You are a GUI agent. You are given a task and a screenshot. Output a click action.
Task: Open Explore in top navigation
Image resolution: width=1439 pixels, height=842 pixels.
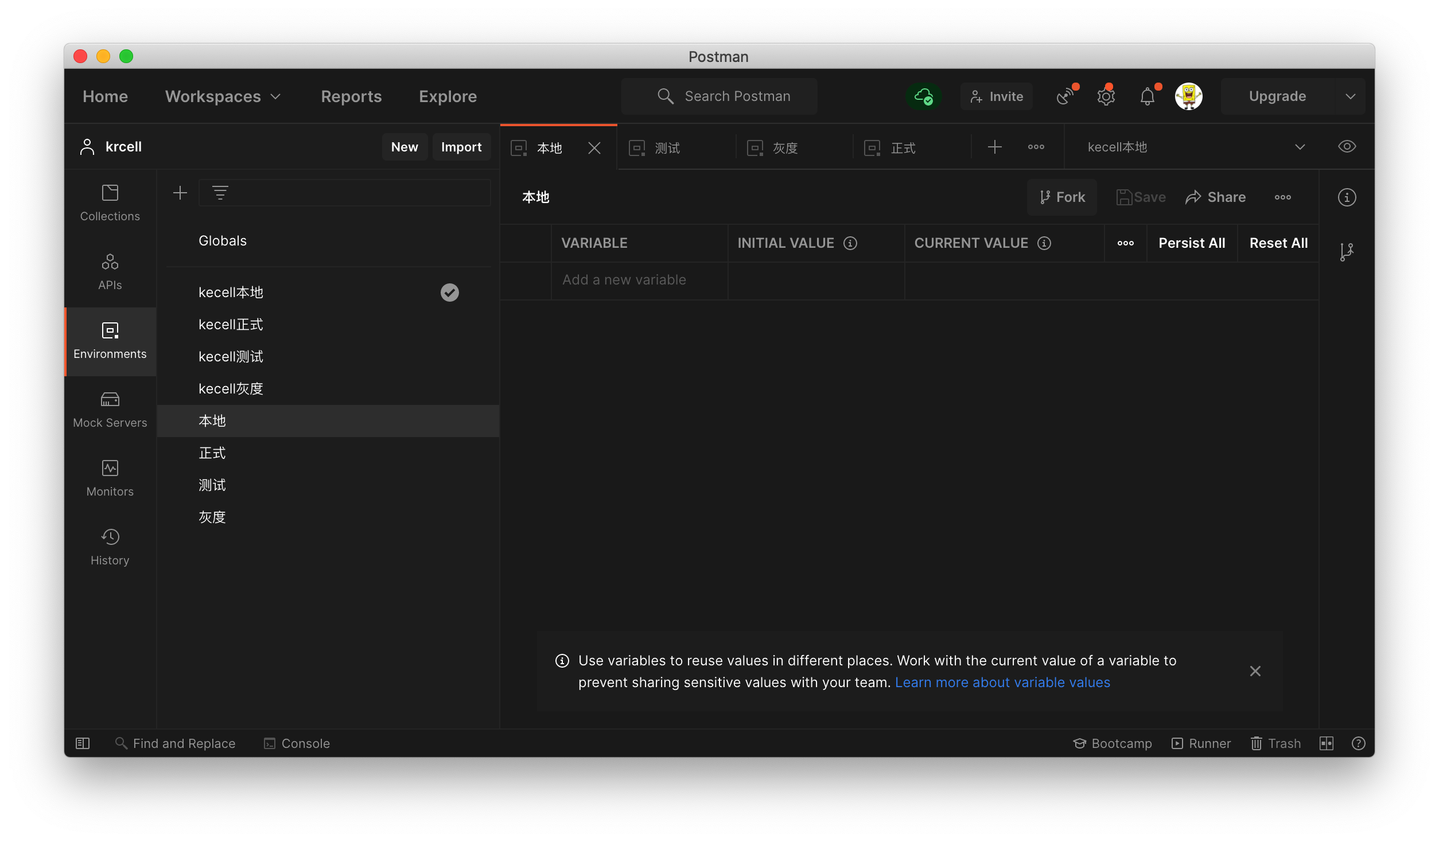pos(448,96)
